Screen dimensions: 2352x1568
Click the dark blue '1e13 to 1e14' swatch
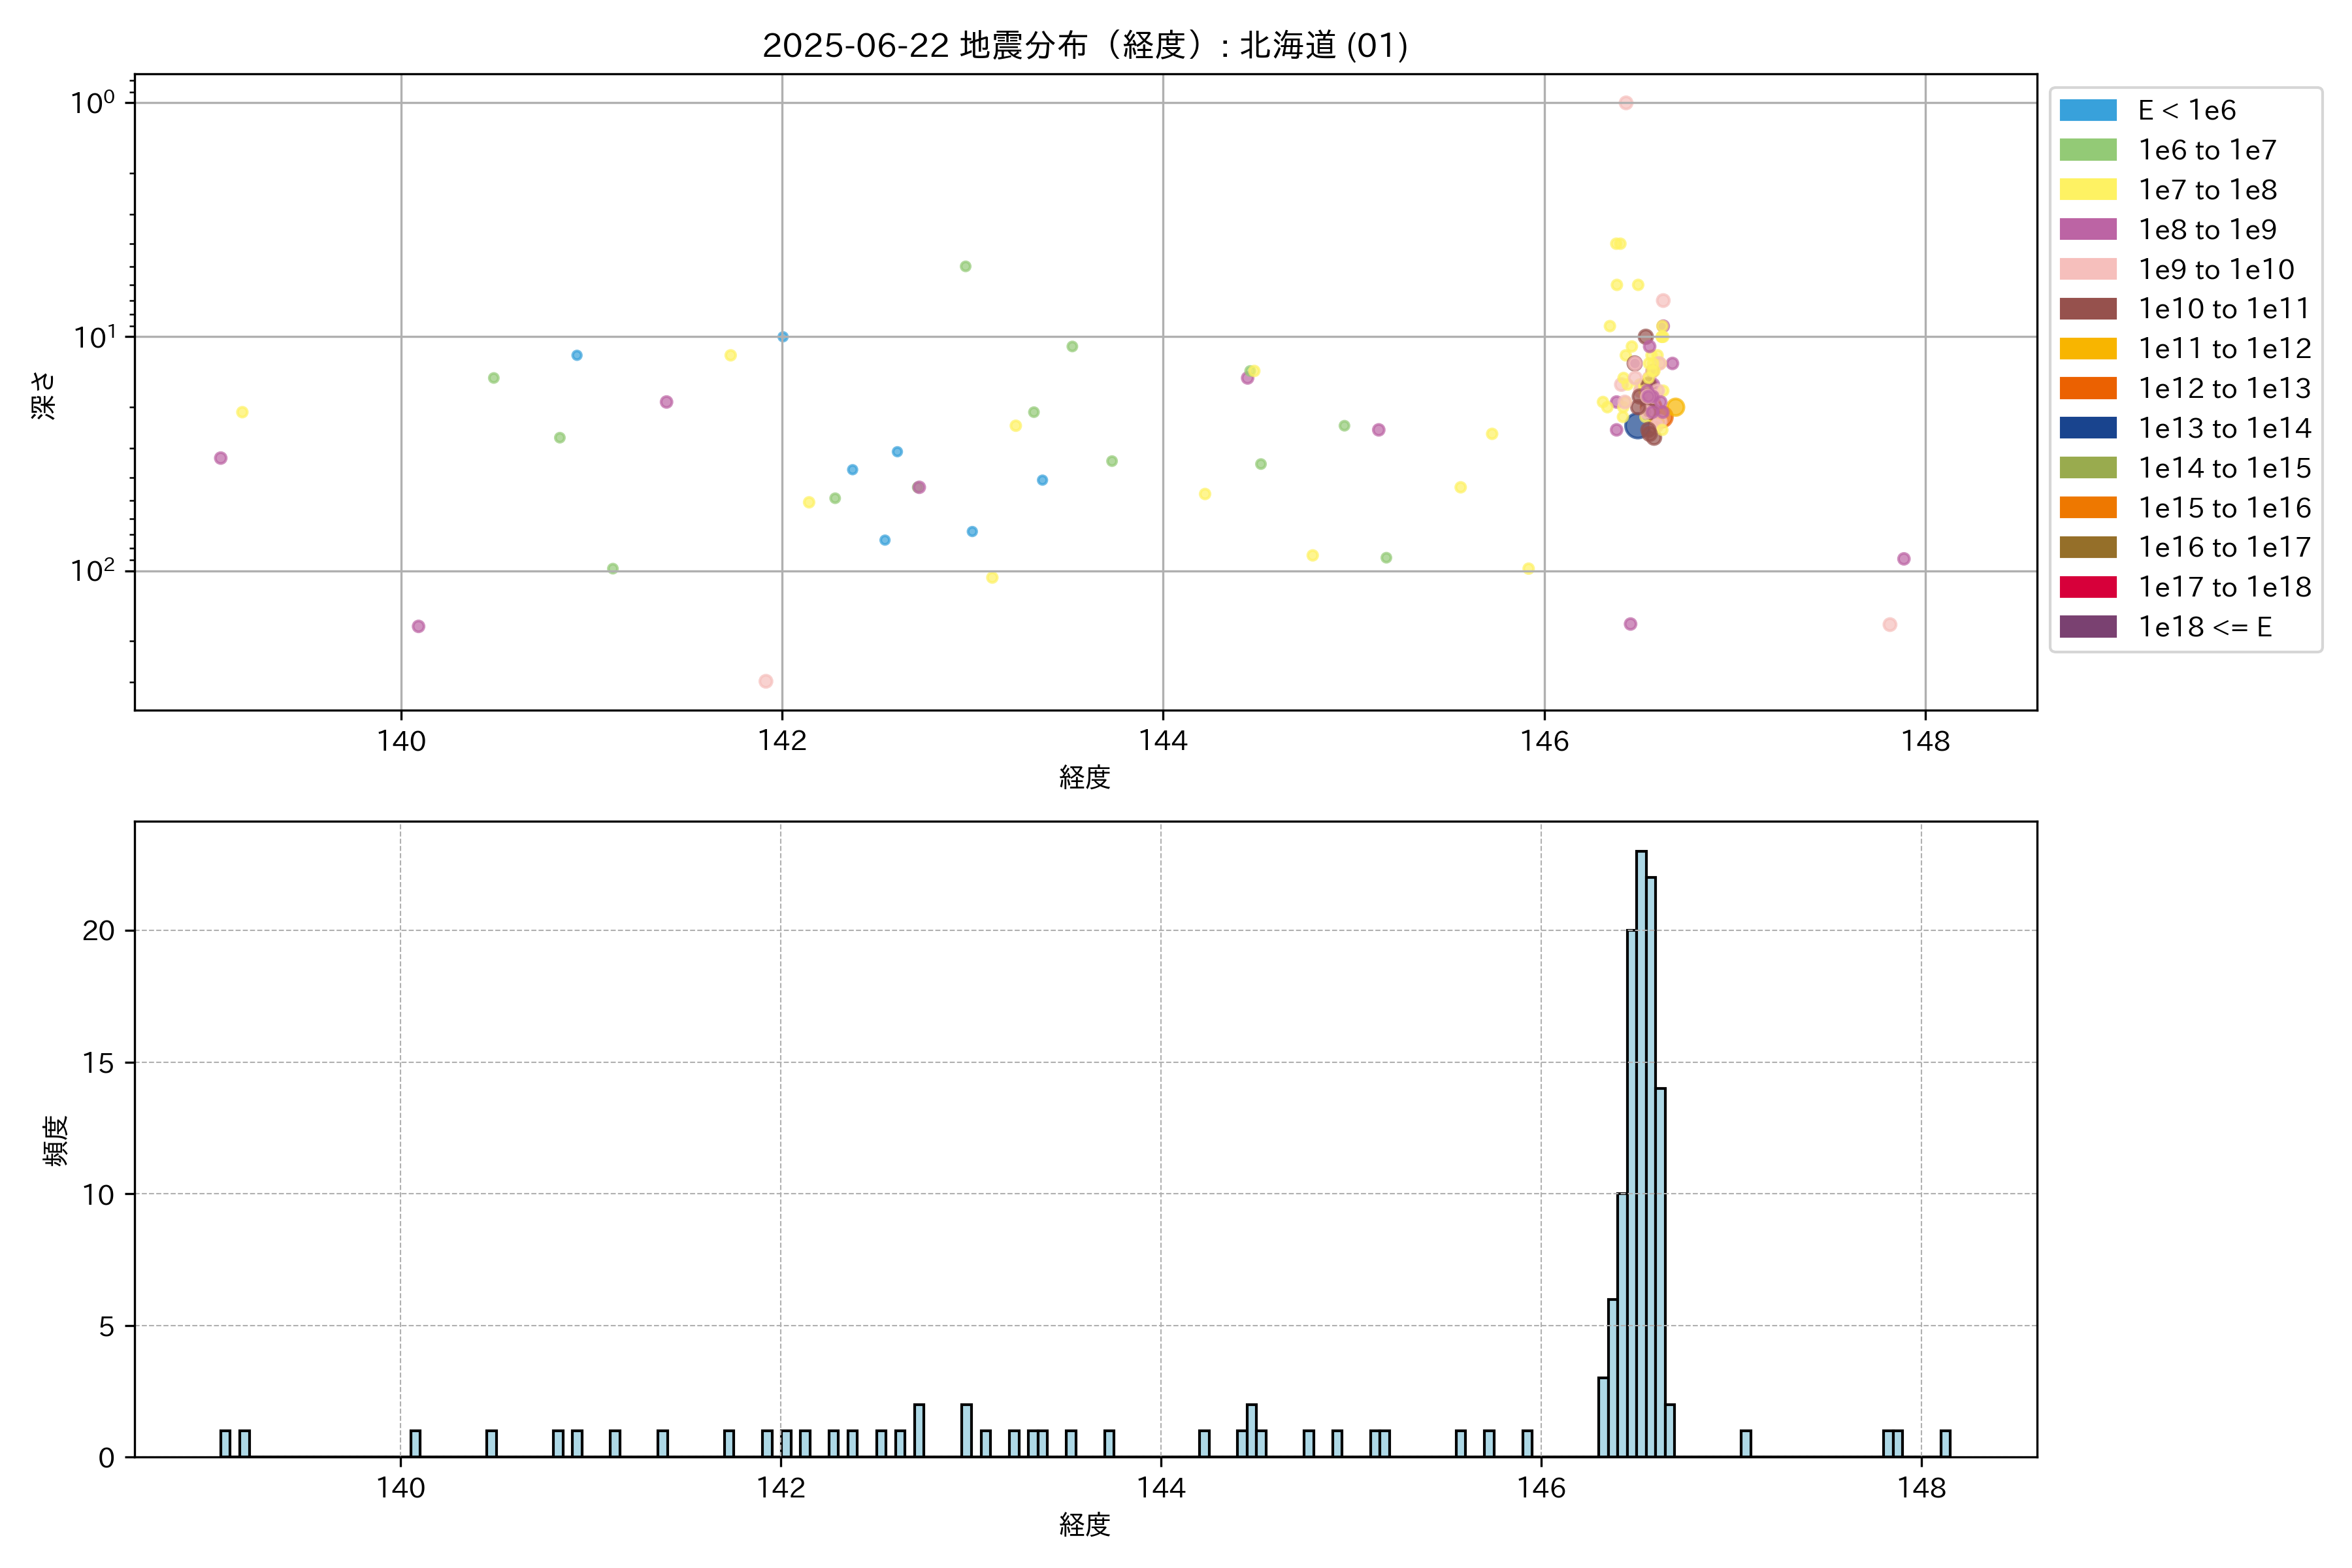coord(2087,428)
